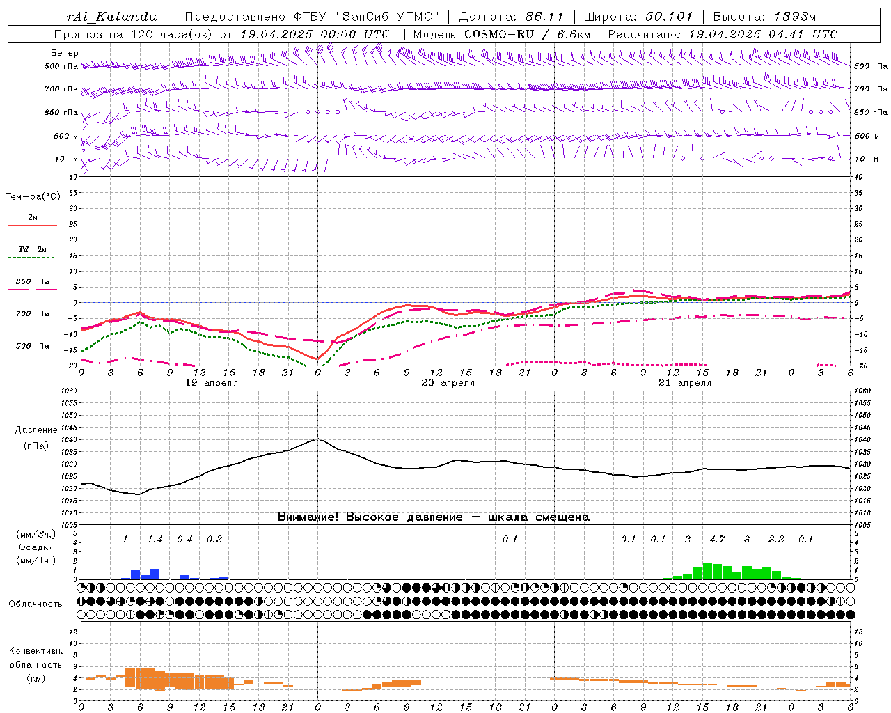Click the 'Ветер' wind panel label

point(65,53)
